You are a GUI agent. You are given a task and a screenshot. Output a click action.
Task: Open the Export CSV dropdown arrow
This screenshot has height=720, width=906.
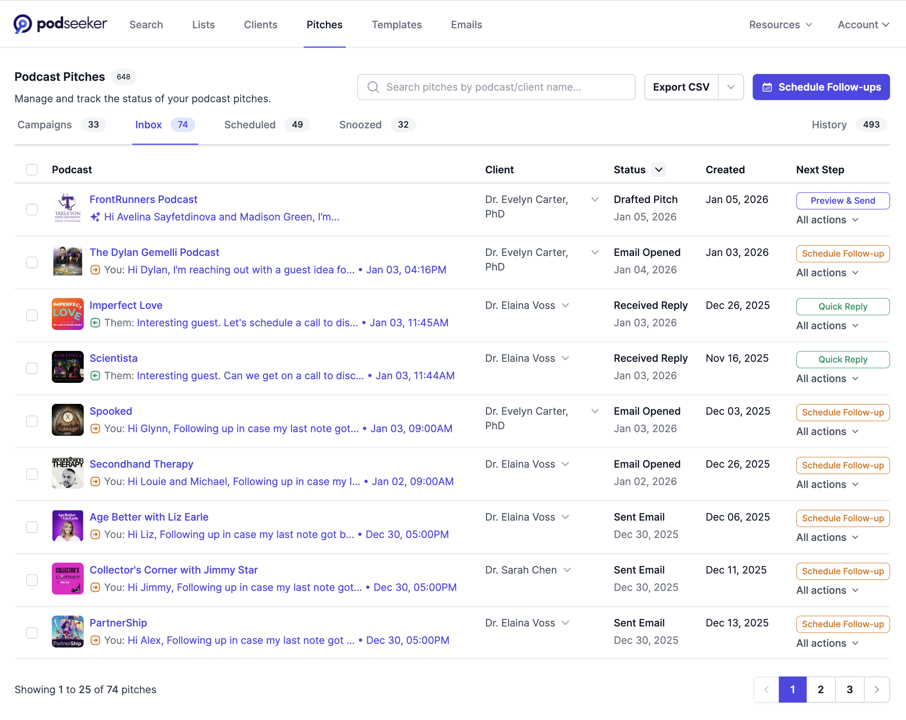coord(731,87)
